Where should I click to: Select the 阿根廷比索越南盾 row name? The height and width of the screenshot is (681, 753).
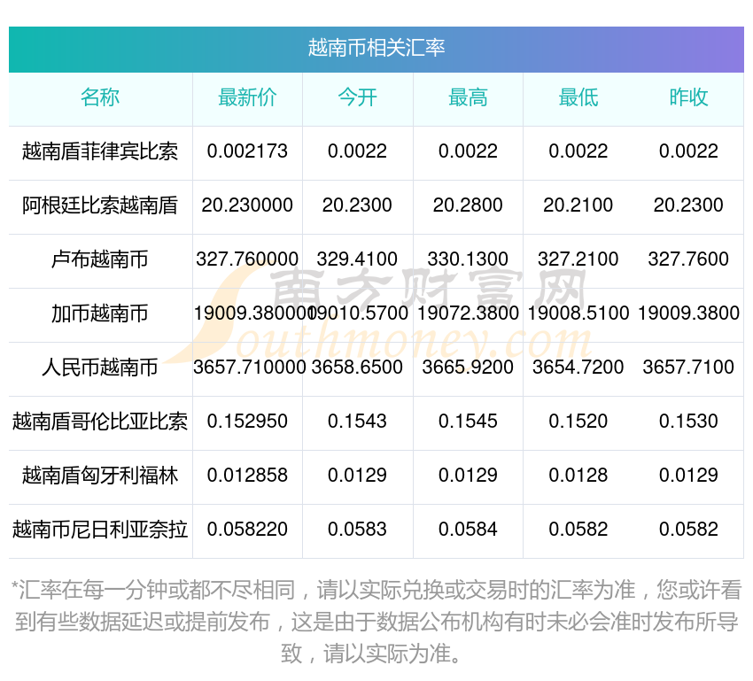[100, 205]
